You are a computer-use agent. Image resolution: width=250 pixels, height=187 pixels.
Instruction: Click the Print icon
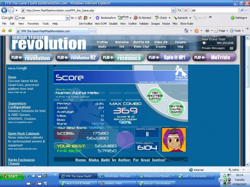[x=207, y=31]
